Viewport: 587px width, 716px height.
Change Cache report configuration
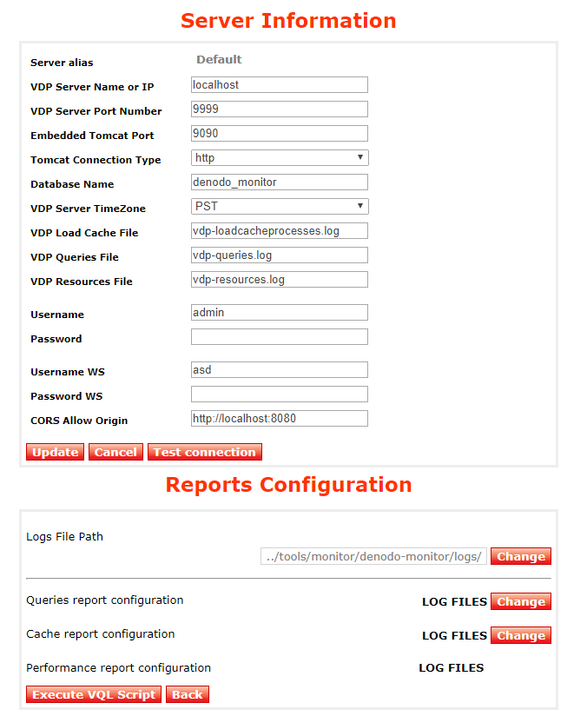[521, 636]
